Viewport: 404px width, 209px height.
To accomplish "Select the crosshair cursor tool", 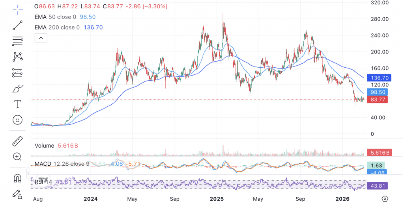I will (x=17, y=10).
